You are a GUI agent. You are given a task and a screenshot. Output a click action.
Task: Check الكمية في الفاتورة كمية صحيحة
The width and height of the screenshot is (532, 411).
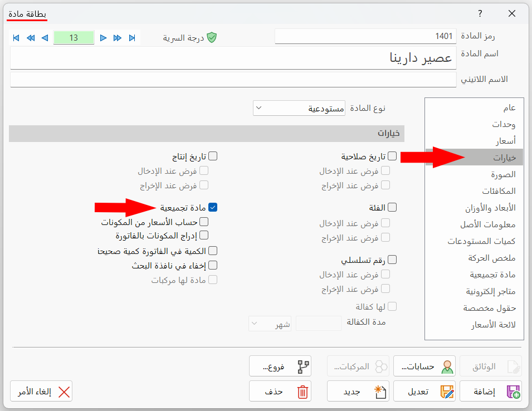pos(213,251)
